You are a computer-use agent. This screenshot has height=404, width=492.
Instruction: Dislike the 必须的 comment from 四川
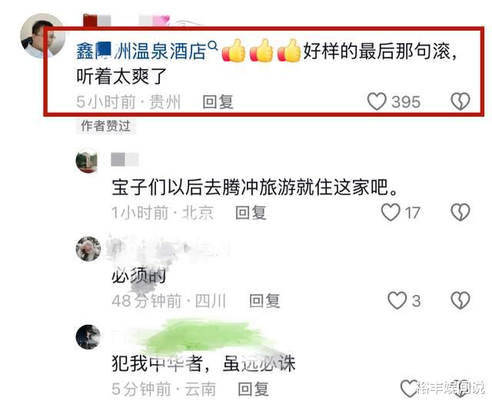460,300
